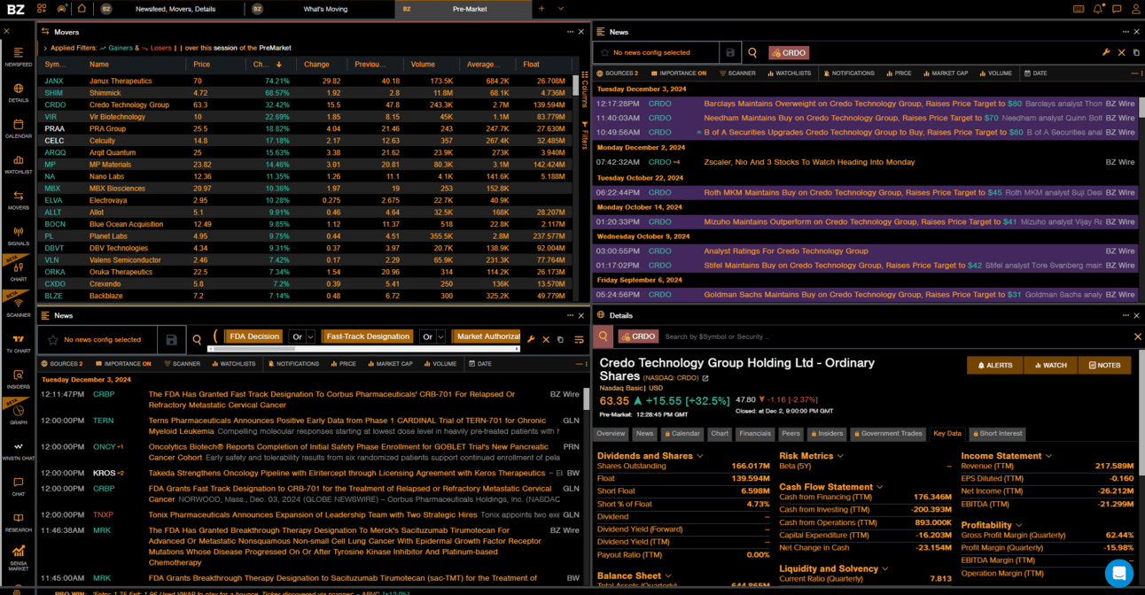
Task: Open user account profile icon
Action: (1134, 9)
